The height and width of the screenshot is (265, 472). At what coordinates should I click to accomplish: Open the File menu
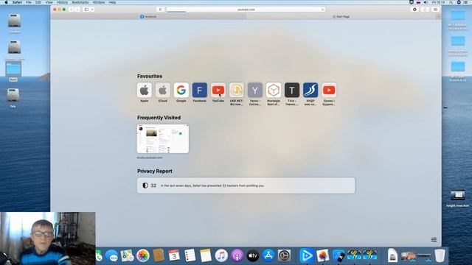click(29, 2)
